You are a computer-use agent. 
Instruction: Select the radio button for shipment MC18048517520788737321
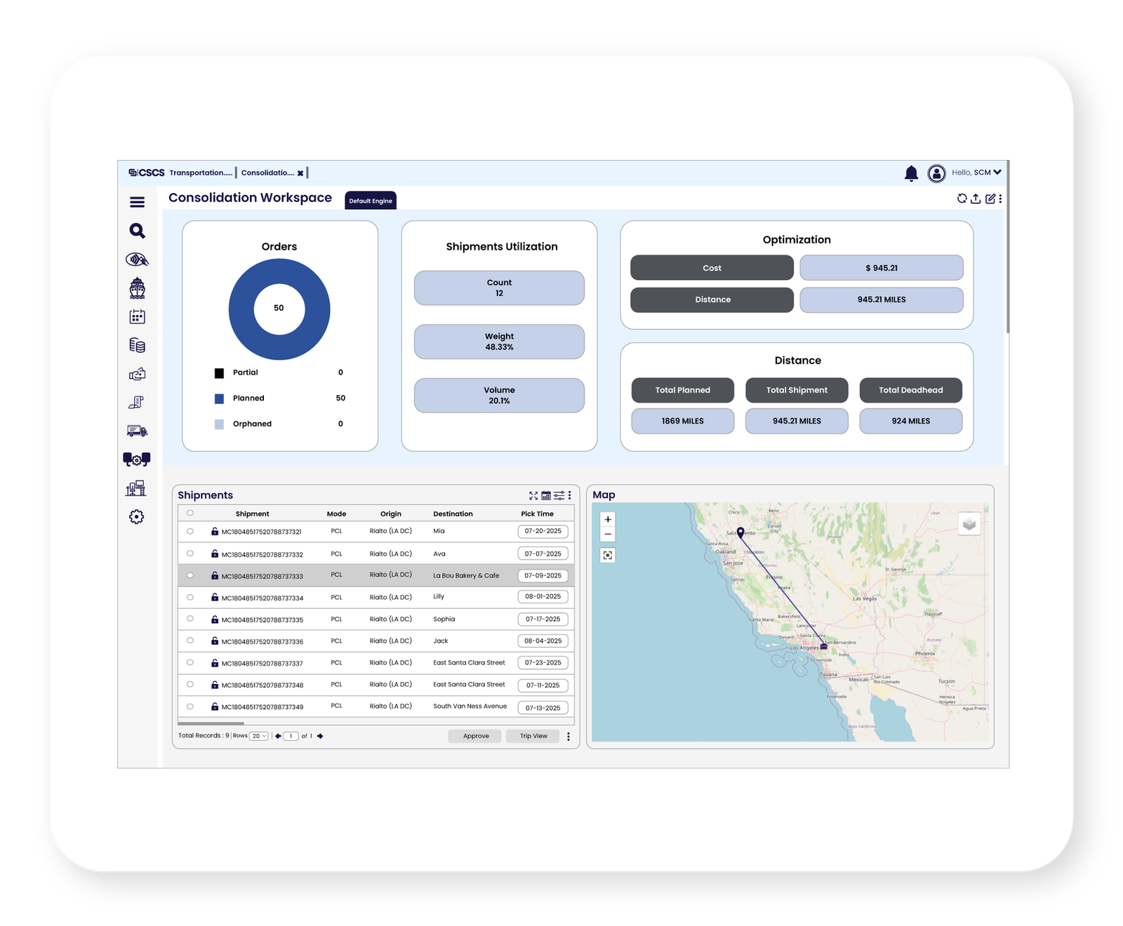[x=190, y=532]
